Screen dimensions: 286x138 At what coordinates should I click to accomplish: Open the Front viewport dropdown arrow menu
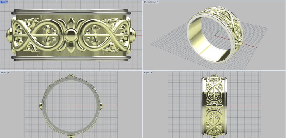[x=8, y=73]
